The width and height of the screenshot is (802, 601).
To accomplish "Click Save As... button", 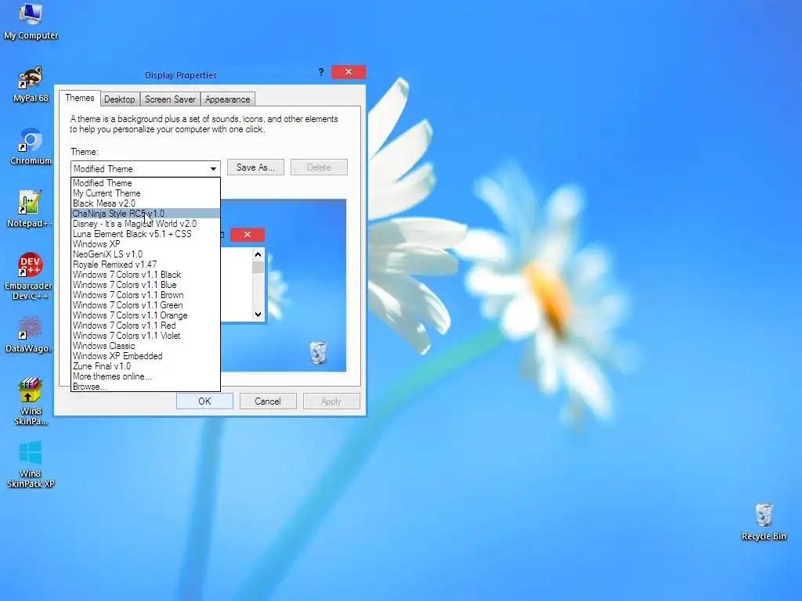I will click(255, 167).
